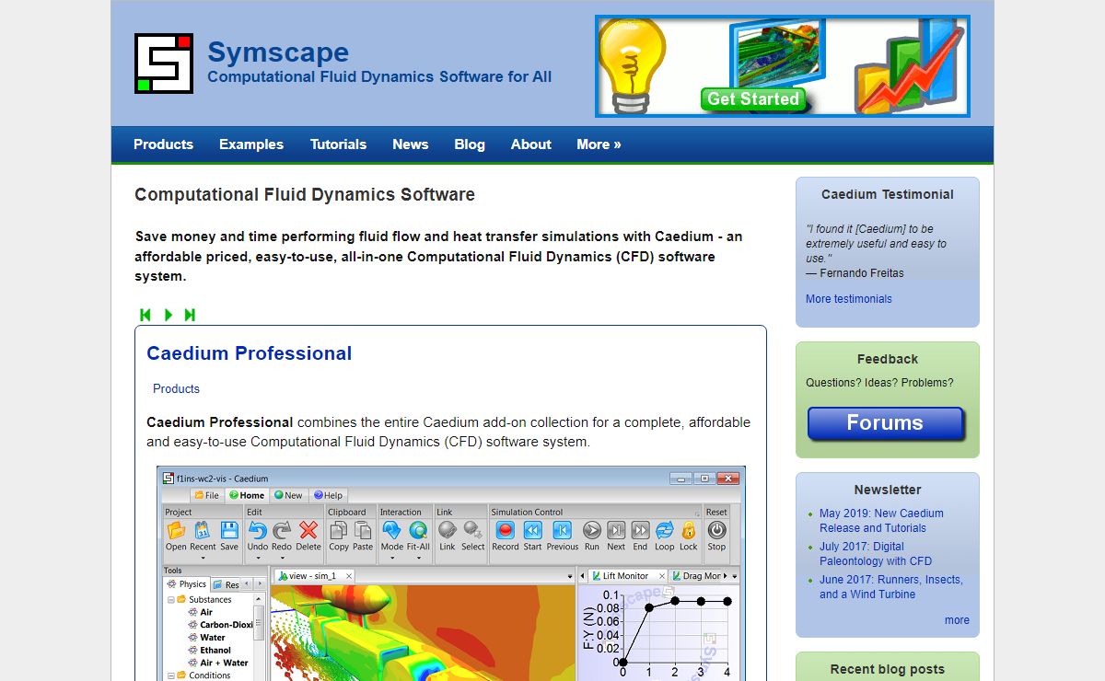Open May 2019 New Caedium Release newsletter
Screen dimensions: 1105x681
(881, 521)
